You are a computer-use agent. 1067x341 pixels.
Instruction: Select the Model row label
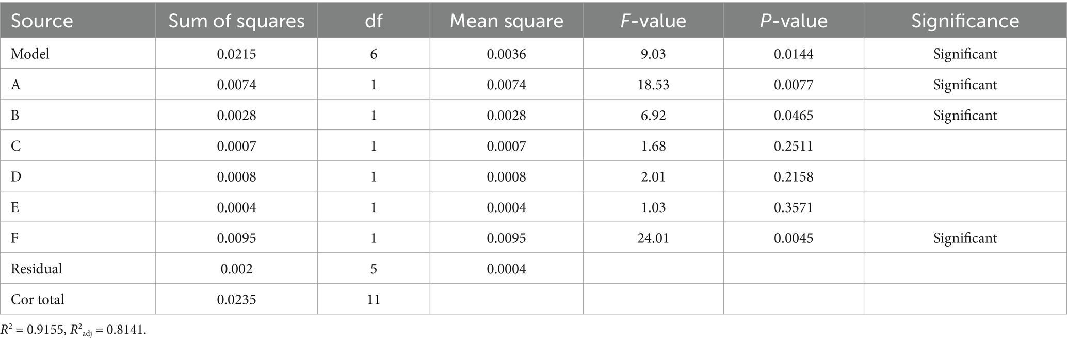[30, 54]
